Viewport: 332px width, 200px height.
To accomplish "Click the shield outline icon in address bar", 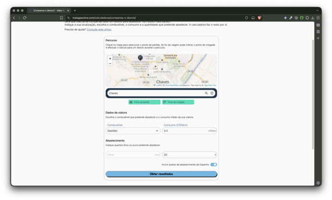I will tap(246, 18).
